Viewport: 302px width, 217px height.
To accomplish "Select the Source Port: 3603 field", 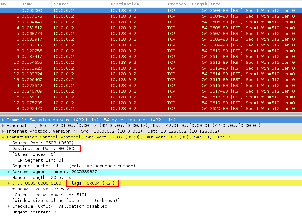I will [151, 143].
